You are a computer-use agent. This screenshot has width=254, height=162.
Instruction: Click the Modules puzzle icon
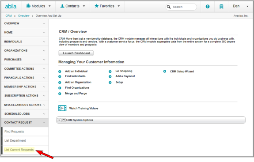28,6
